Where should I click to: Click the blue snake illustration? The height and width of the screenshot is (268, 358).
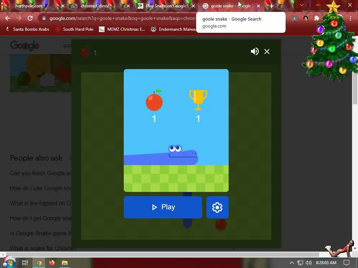click(x=161, y=155)
